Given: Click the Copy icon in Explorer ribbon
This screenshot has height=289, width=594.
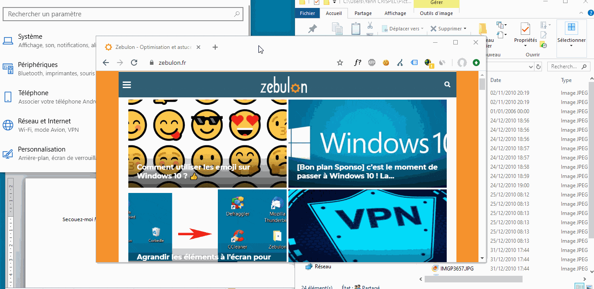Looking at the screenshot, I should tap(337, 29).
